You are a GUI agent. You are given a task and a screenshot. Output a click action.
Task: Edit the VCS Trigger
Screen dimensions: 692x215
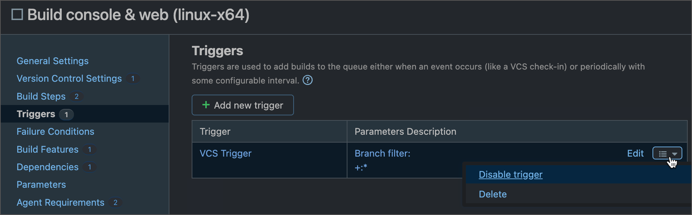click(x=635, y=153)
